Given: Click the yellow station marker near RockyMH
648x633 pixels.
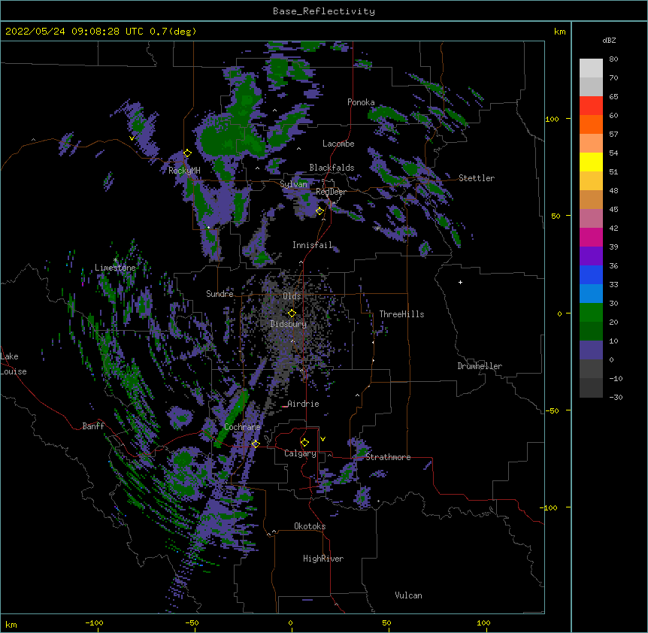Looking at the screenshot, I should [x=187, y=153].
